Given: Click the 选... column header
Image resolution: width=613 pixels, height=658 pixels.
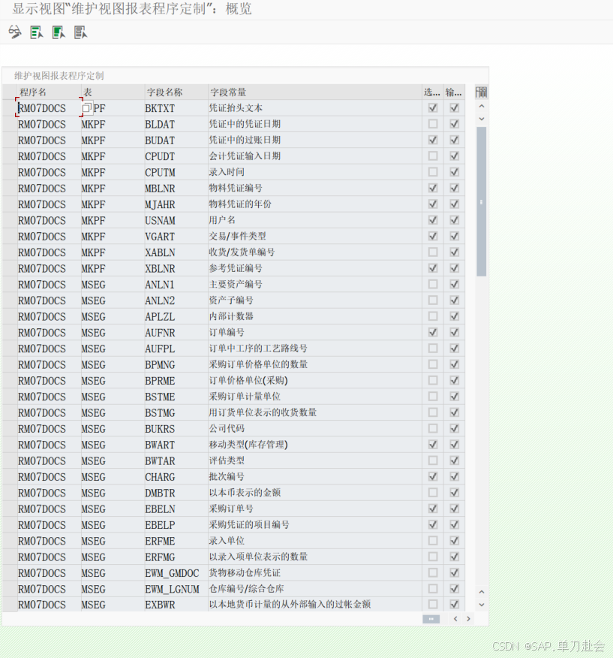Looking at the screenshot, I should (x=433, y=92).
